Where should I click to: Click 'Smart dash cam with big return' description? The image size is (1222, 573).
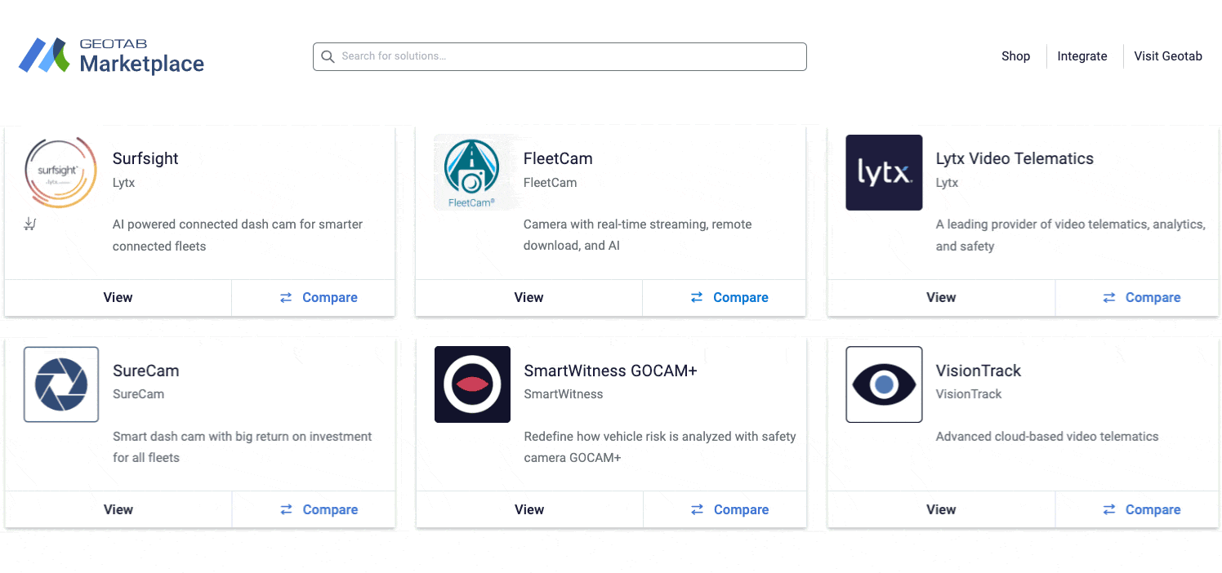point(243,447)
